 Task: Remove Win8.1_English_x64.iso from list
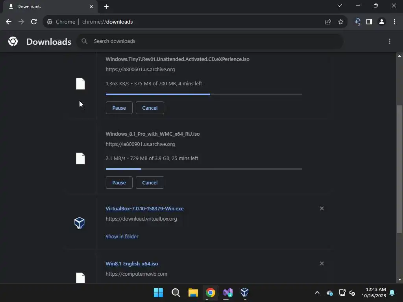coord(322,263)
